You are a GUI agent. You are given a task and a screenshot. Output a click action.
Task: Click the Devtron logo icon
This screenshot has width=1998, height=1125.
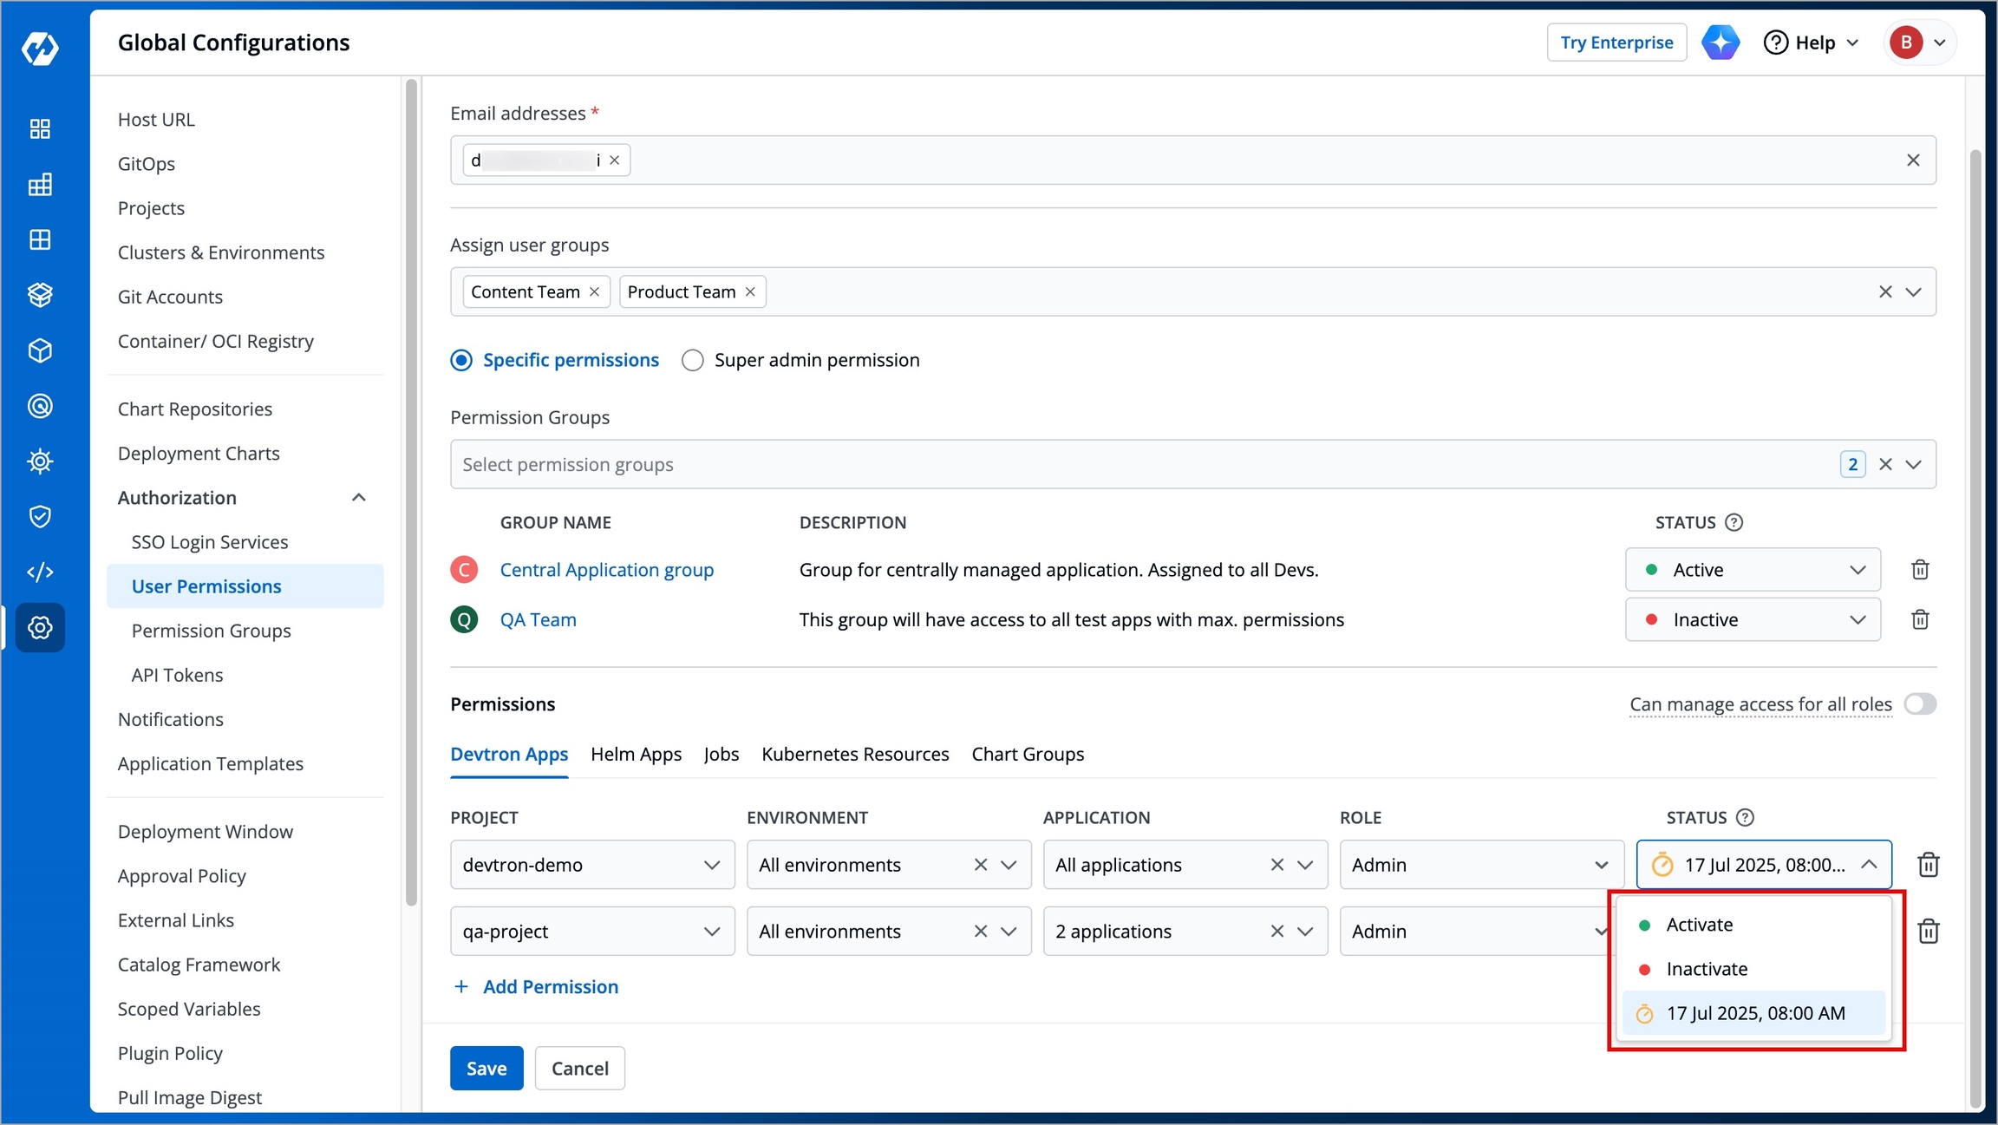[40, 48]
